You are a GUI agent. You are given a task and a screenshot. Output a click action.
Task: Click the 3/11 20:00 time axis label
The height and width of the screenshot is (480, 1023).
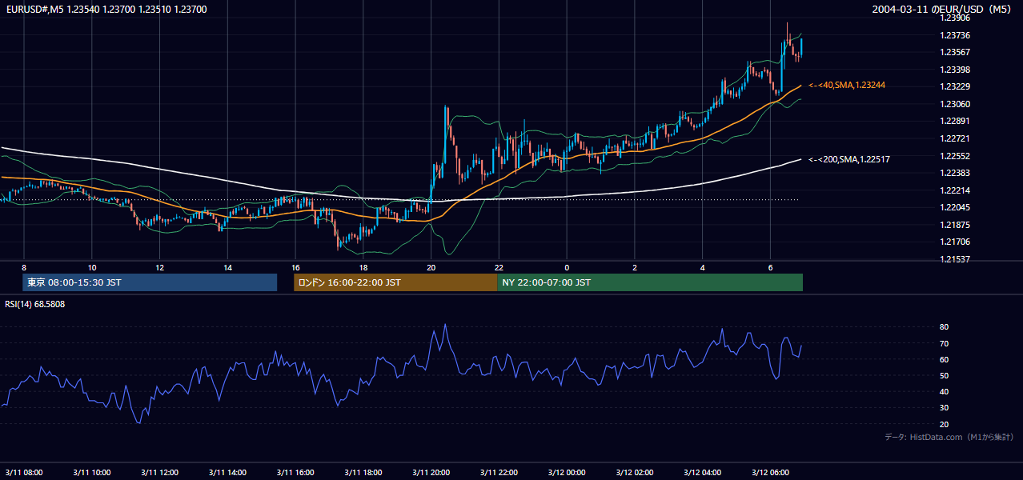pos(431,473)
